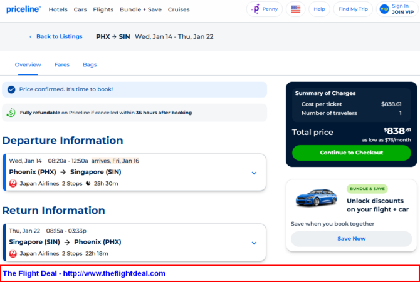Click the $838.61 total price amount
Screen dimensions: 420x282
pyautogui.click(x=397, y=131)
